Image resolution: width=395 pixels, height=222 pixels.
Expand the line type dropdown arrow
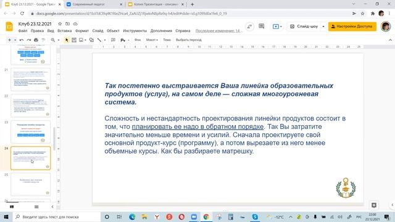pyautogui.click(x=105, y=40)
